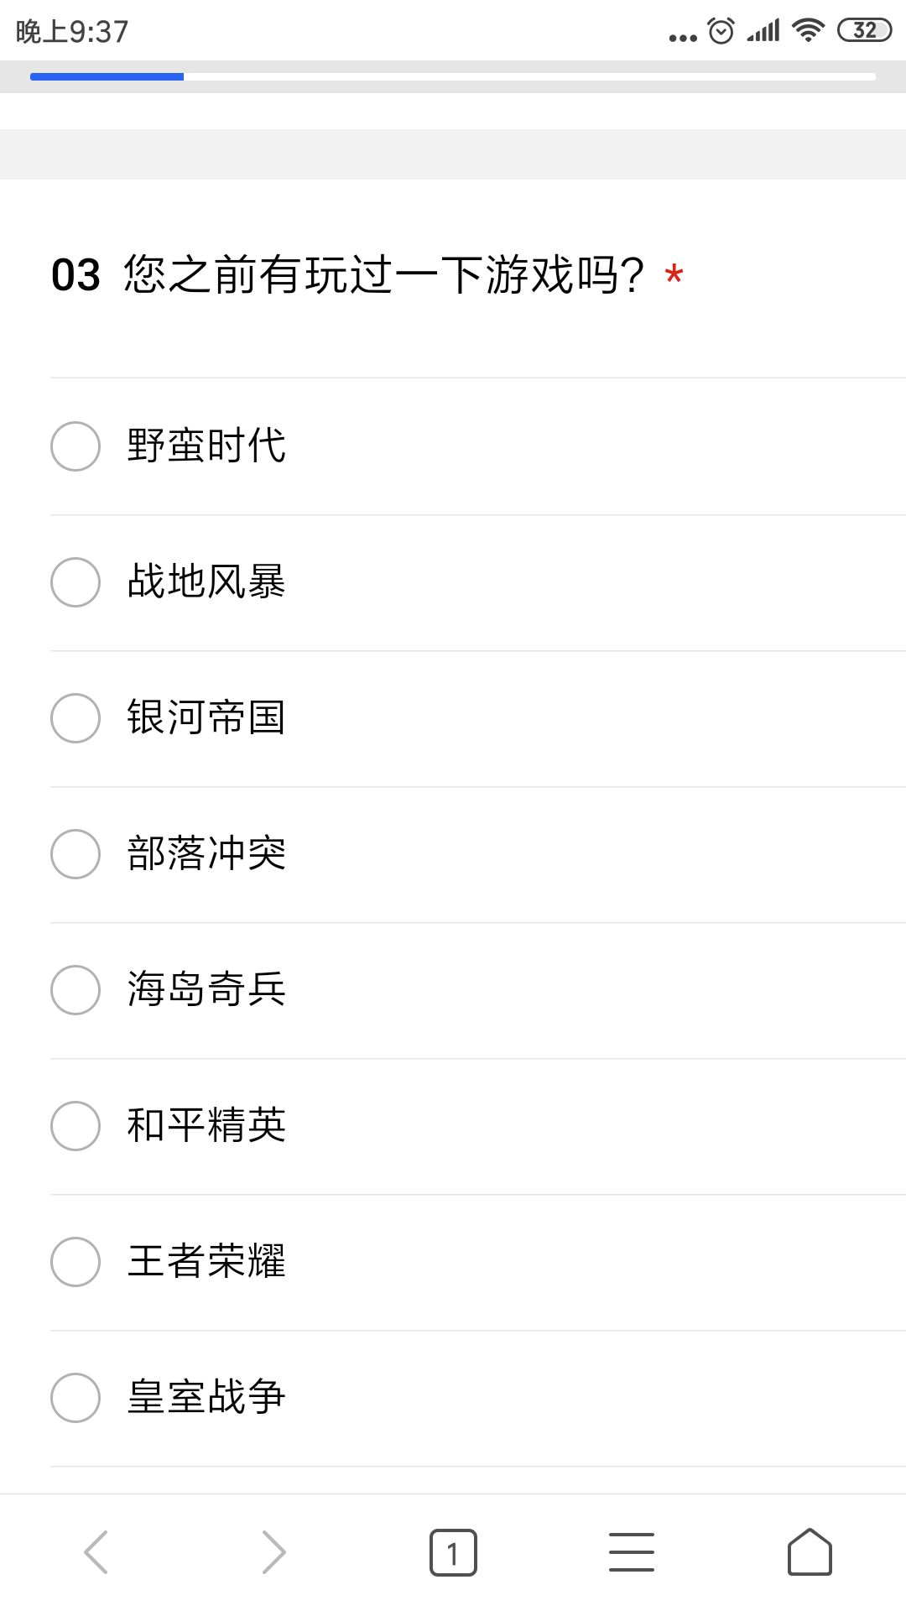Viewport: 906px width, 1611px height.
Task: Tap the browser back arrow
Action: point(96,1552)
